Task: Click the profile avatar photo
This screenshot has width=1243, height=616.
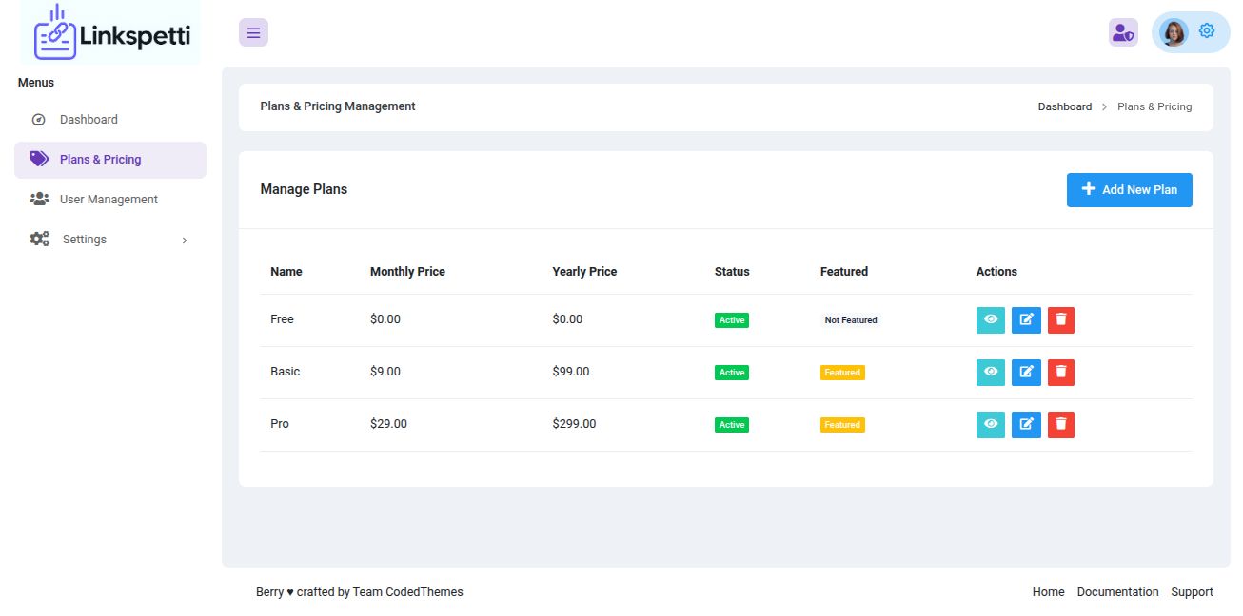Action: point(1174,32)
